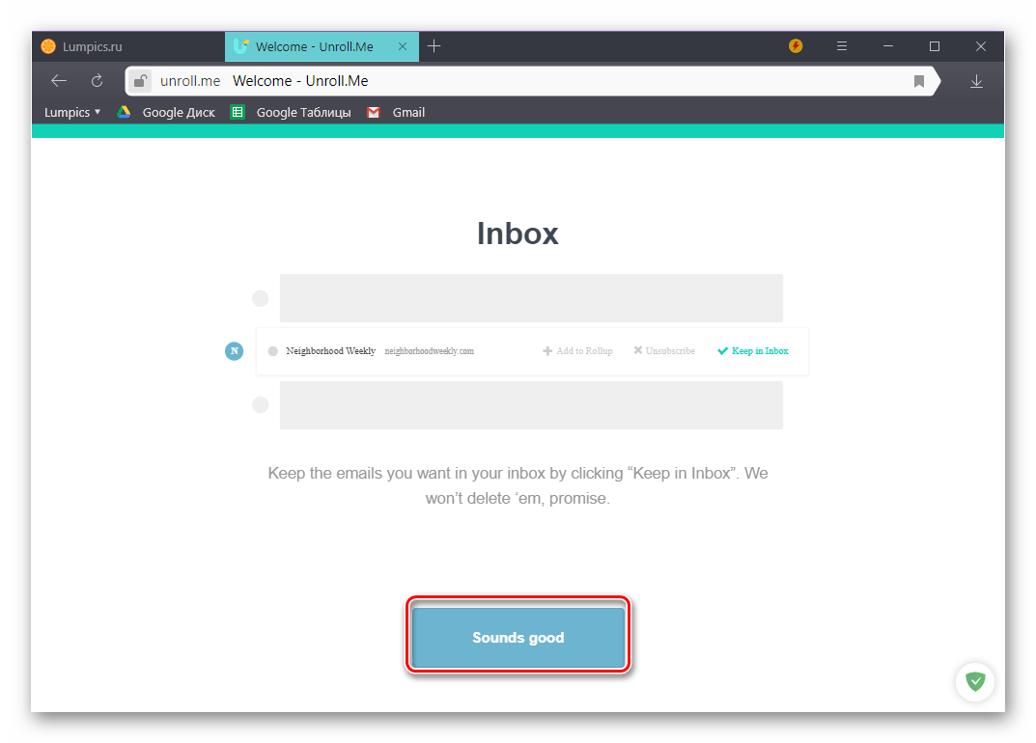The image size is (1036, 743).
Task: Click the blue N avatar circle
Action: tap(234, 350)
